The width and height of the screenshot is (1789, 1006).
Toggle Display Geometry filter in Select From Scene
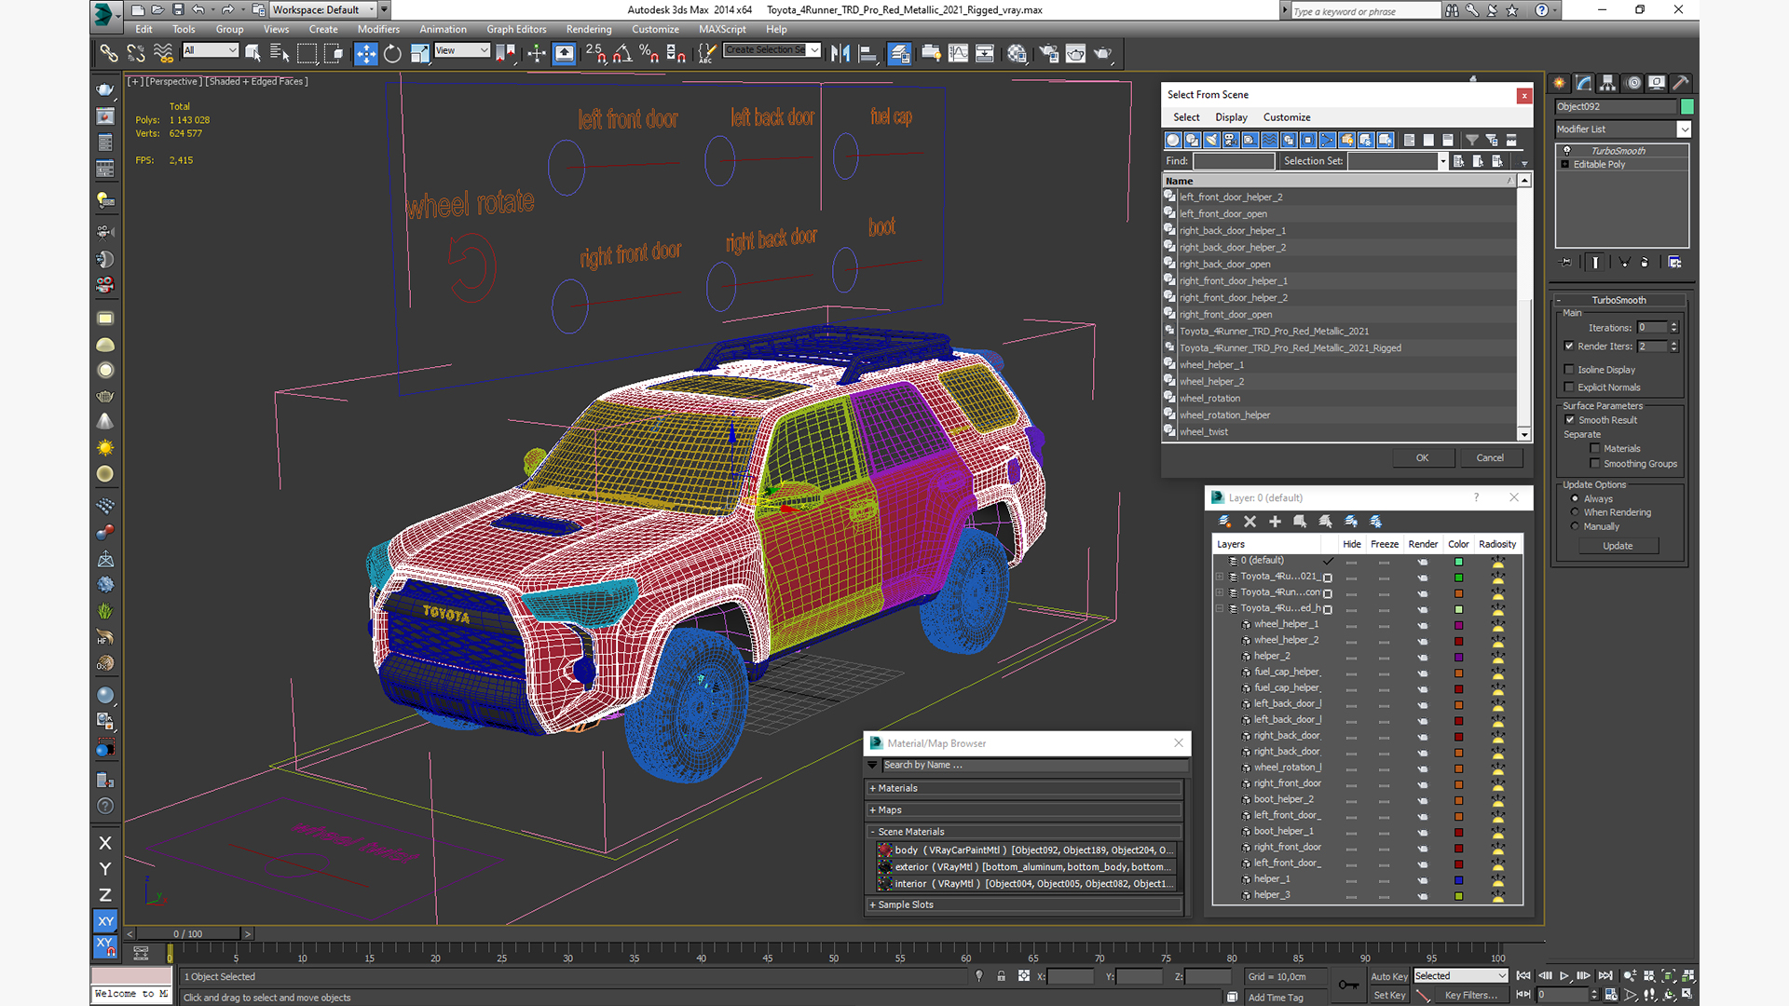pyautogui.click(x=1173, y=140)
